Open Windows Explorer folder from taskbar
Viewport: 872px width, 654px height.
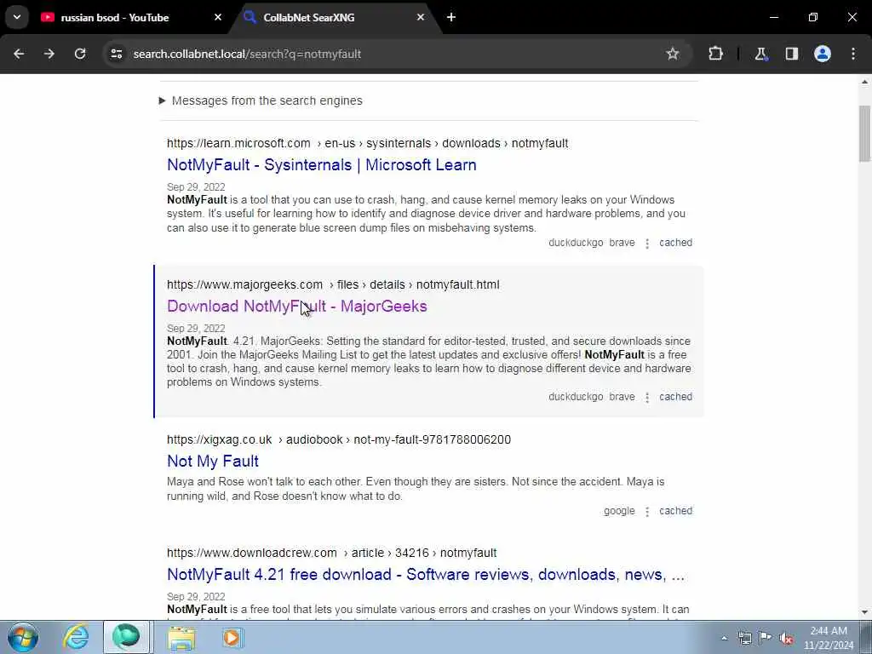181,638
